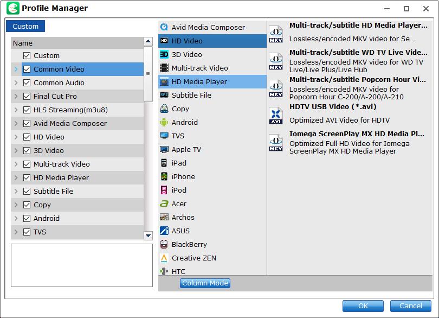The image size is (439, 318).
Task: Expand the Android row in Name list
Action: (x=16, y=218)
